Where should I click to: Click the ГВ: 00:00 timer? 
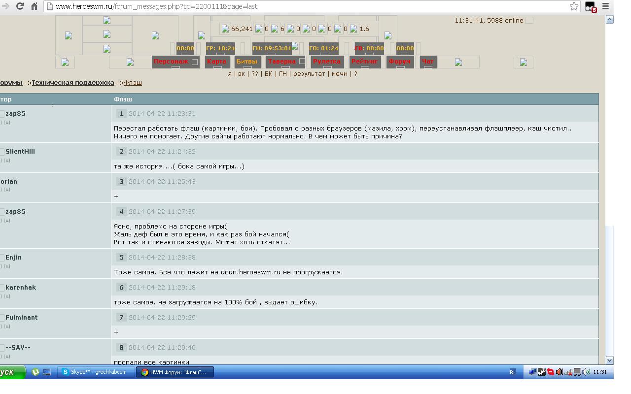[369, 48]
